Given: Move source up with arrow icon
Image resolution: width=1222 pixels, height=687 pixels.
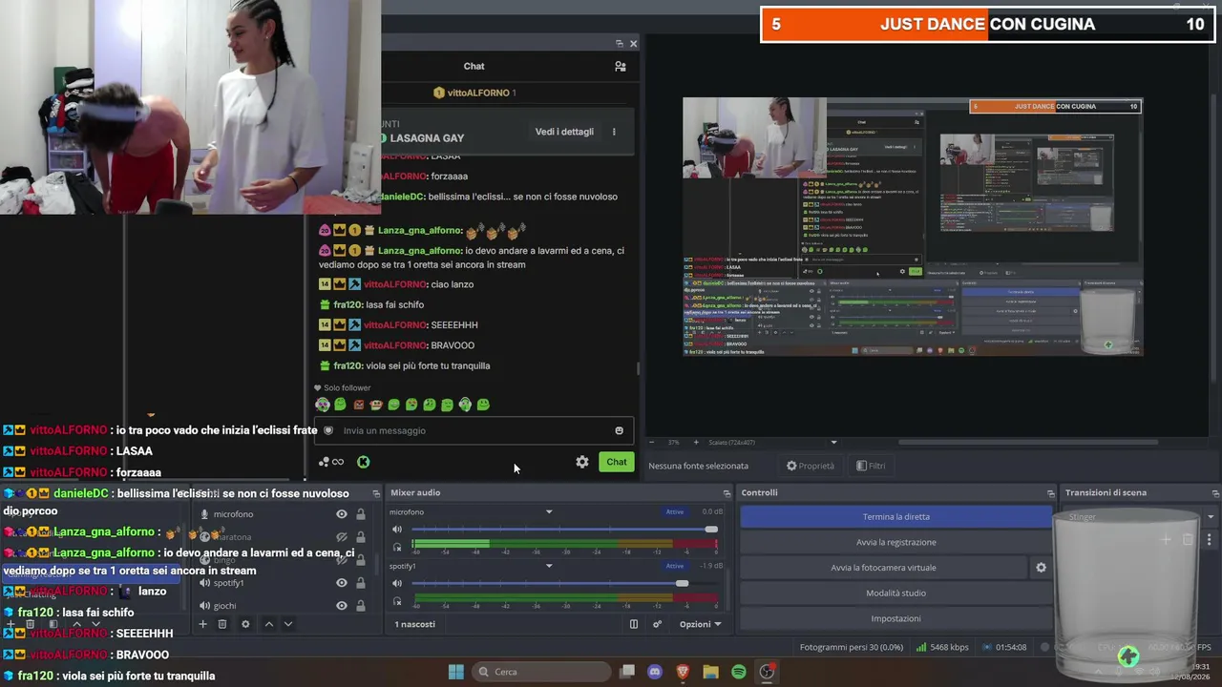Looking at the screenshot, I should pyautogui.click(x=268, y=624).
